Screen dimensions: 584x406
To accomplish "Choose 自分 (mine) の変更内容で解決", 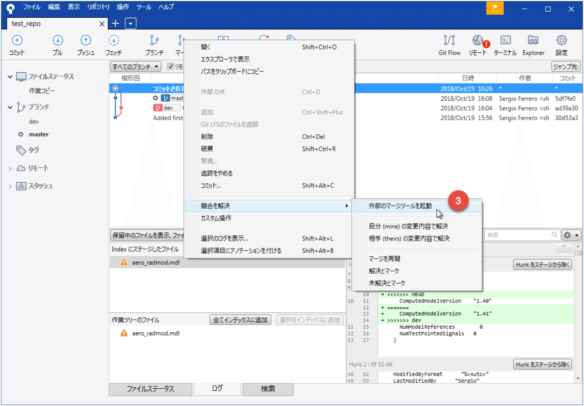I will click(417, 226).
